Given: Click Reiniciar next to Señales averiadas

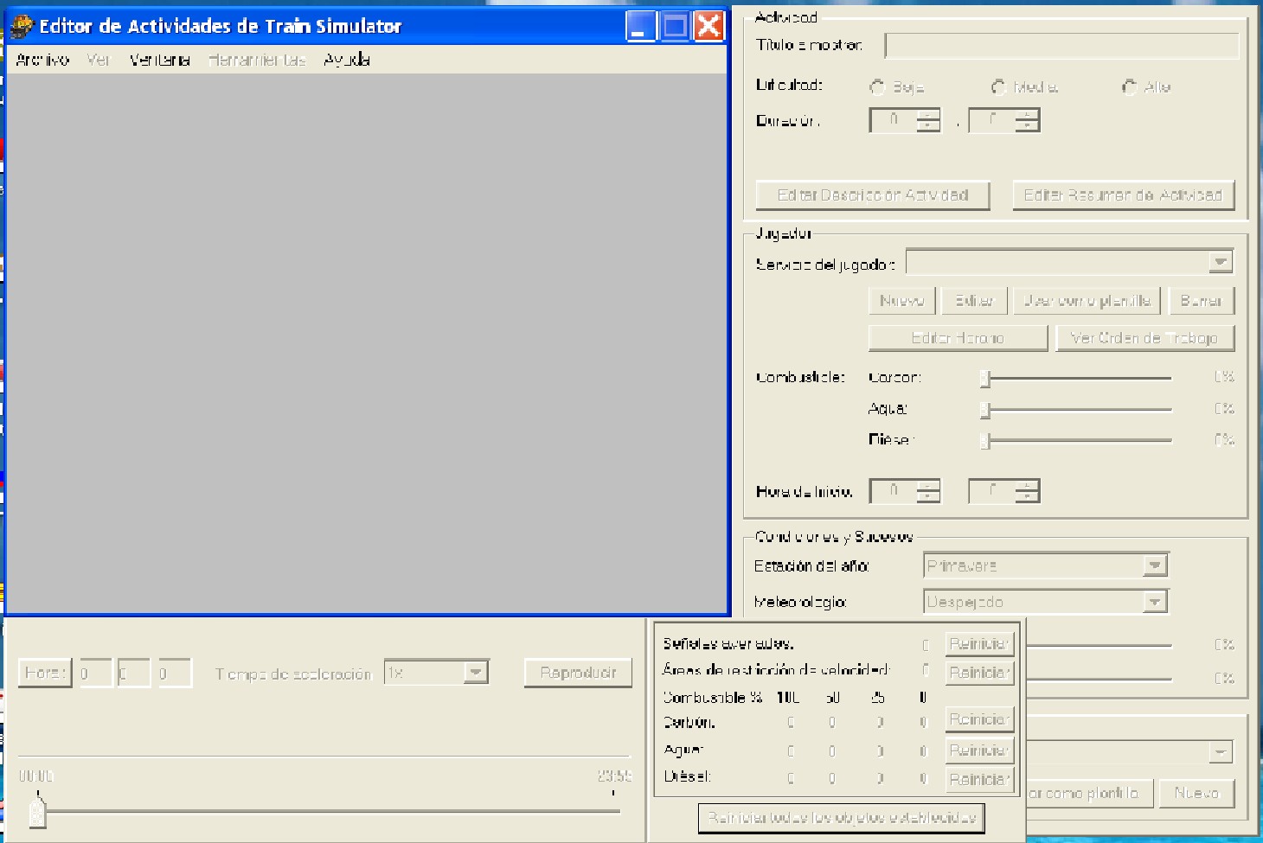Looking at the screenshot, I should point(978,644).
